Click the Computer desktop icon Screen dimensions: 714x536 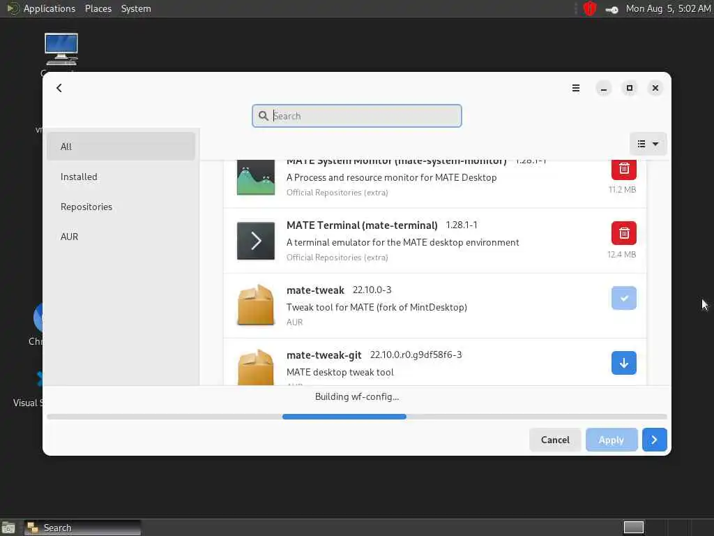[x=61, y=50]
